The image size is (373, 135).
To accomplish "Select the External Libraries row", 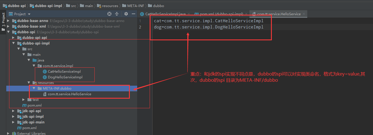I will (x=72, y=133).
